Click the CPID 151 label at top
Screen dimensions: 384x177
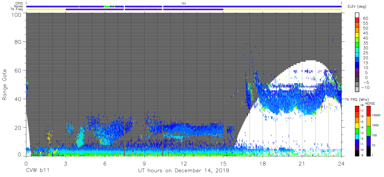pos(184,3)
